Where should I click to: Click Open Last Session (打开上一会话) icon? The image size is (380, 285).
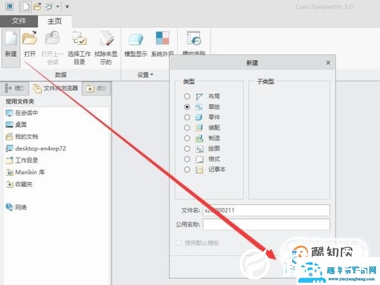[52, 38]
